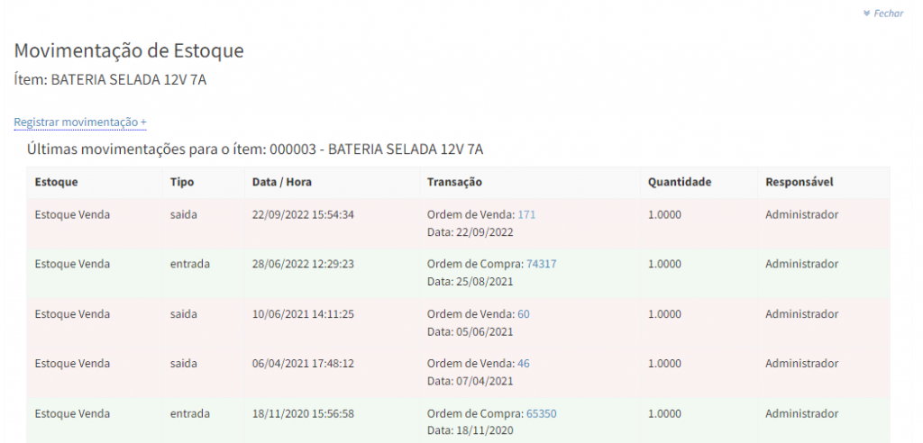
Task: Click the Movimentação de Estoque page title
Action: pos(129,50)
